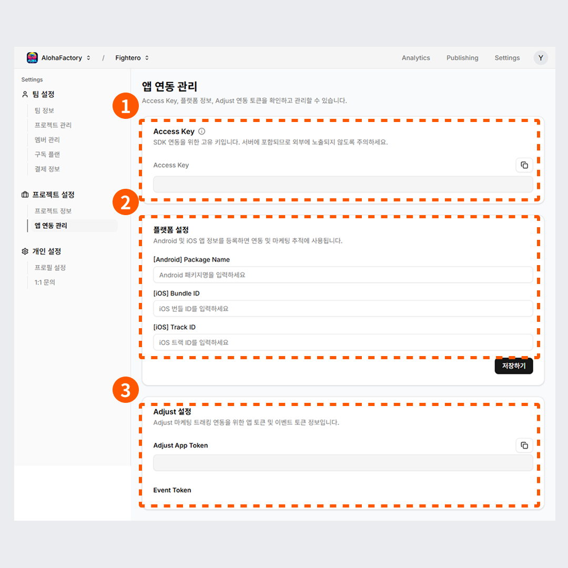Open 프로젝트 정보 in sidebar
This screenshot has height=568, width=568.
pos(53,211)
